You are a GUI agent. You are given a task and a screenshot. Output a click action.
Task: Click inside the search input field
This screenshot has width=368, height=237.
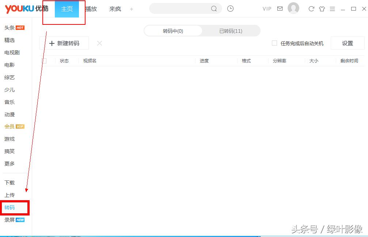pyautogui.click(x=183, y=8)
